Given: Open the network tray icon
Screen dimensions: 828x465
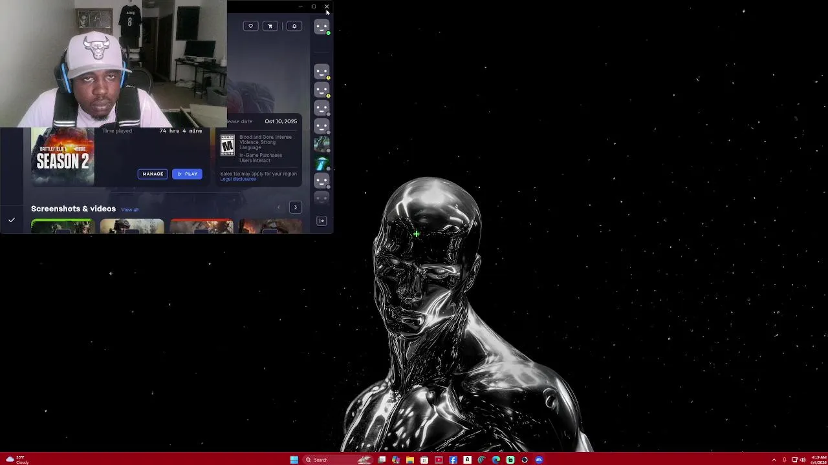Looking at the screenshot, I should (794, 460).
